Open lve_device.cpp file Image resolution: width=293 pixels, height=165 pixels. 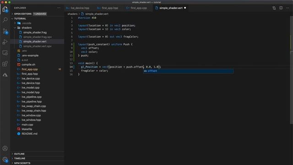[x=31, y=78]
